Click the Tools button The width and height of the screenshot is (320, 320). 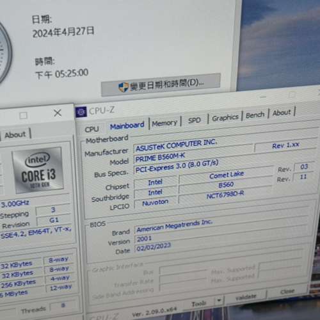point(199,303)
